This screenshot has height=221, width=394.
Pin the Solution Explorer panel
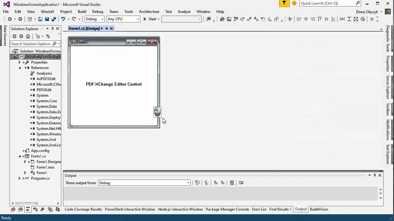pyautogui.click(x=52, y=29)
